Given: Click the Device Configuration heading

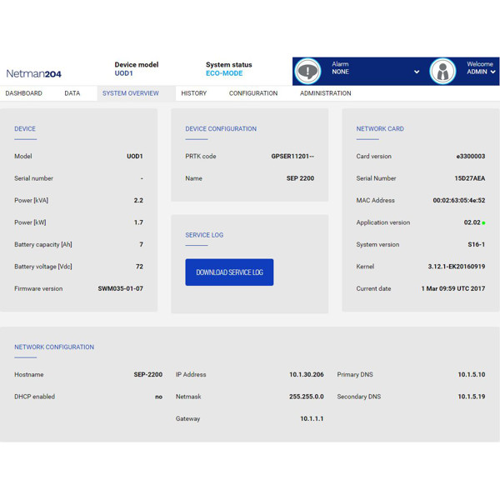Looking at the screenshot, I should tap(221, 129).
